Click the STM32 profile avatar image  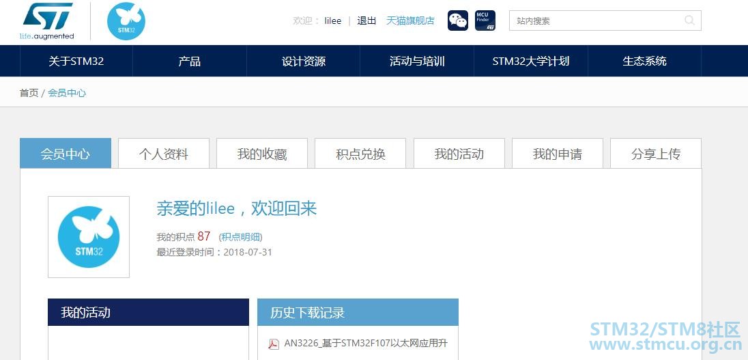[x=89, y=237]
